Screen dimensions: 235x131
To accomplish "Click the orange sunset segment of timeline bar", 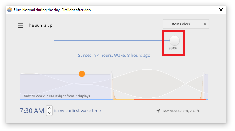I will click(x=123, y=100).
